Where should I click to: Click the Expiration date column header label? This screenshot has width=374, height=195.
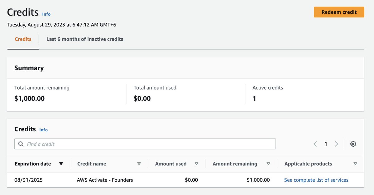point(33,164)
